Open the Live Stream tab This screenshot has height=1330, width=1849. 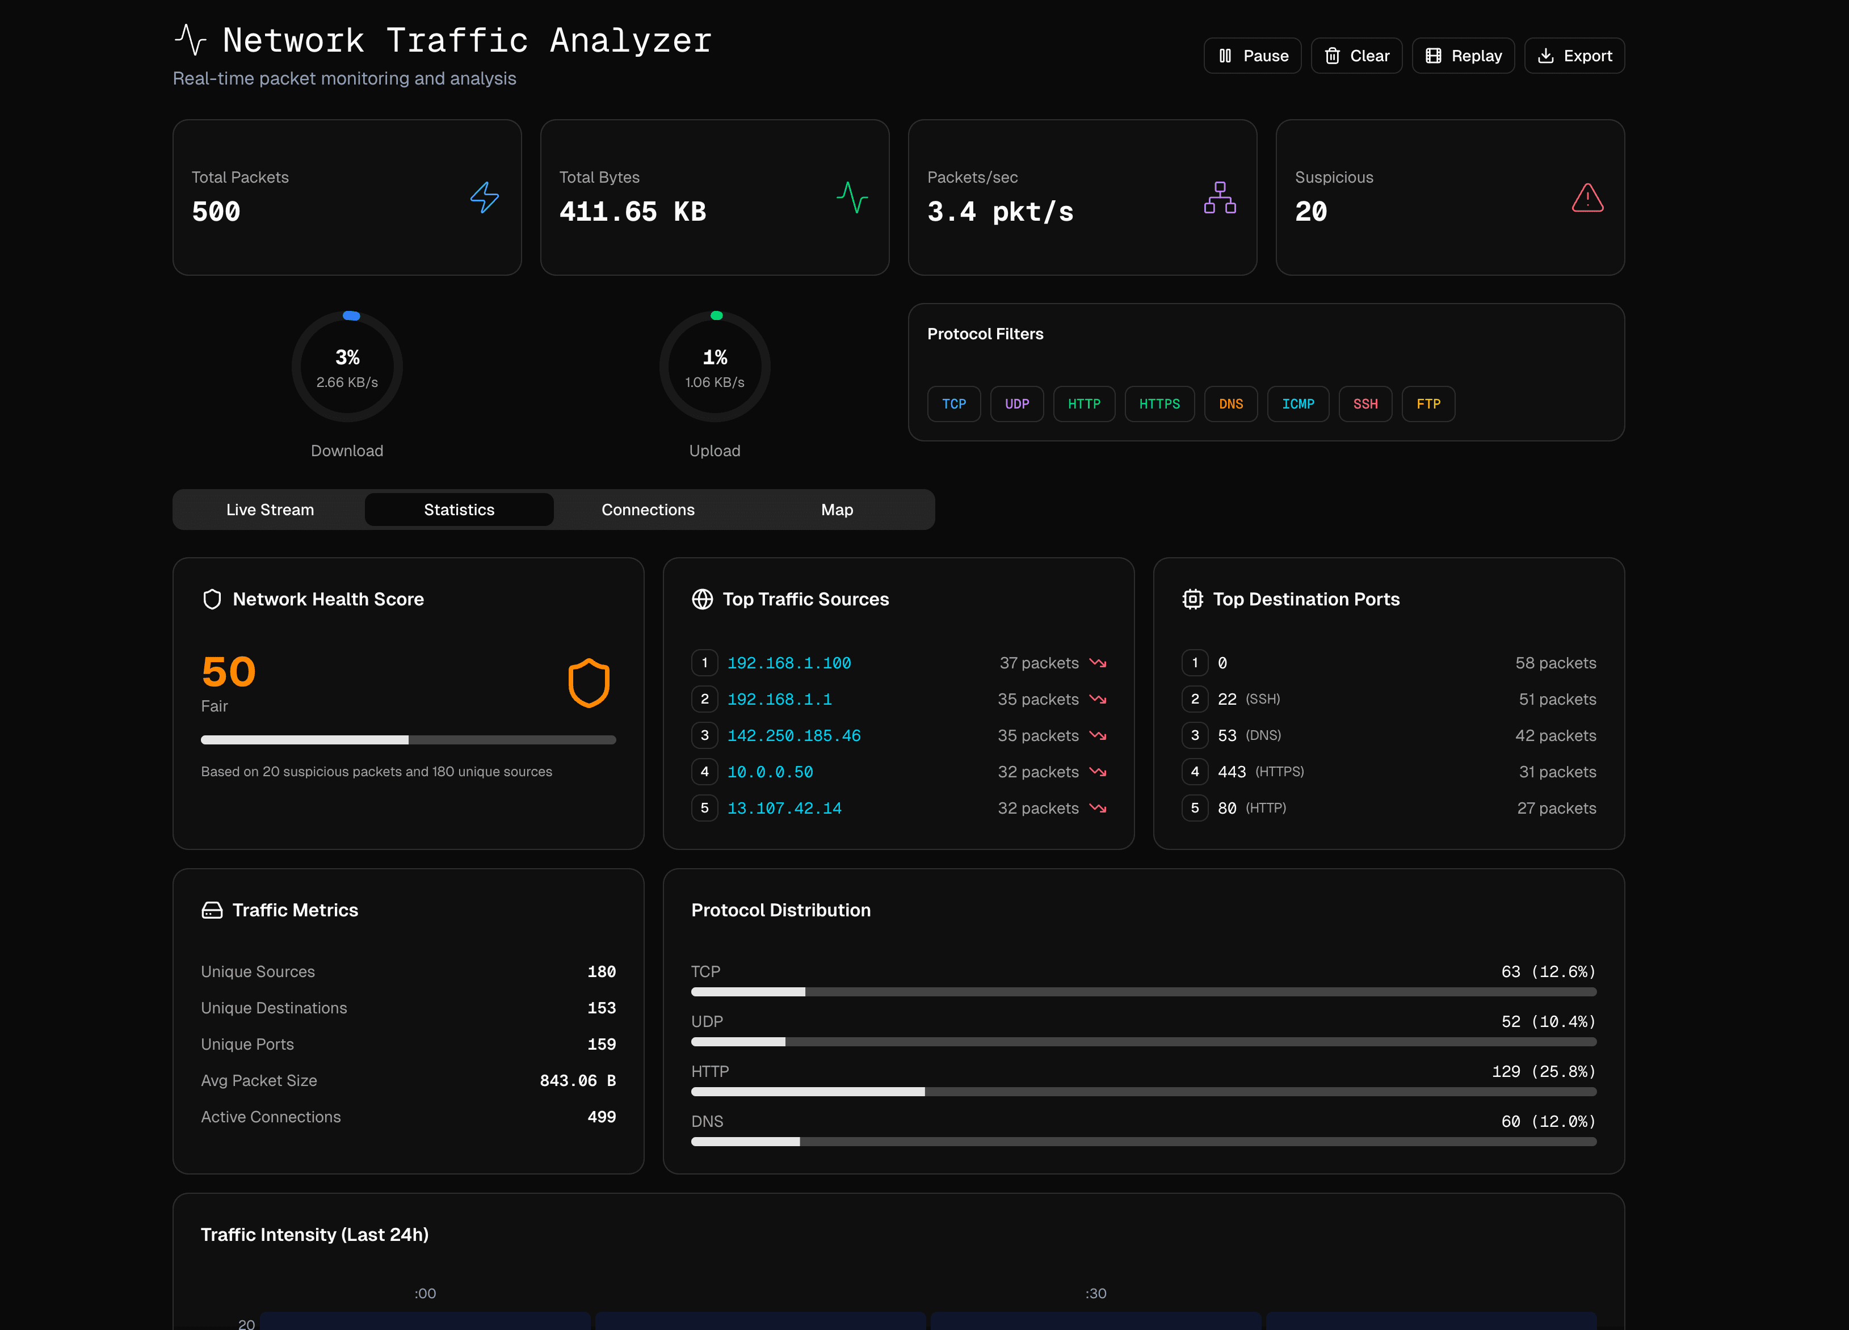[x=270, y=510]
